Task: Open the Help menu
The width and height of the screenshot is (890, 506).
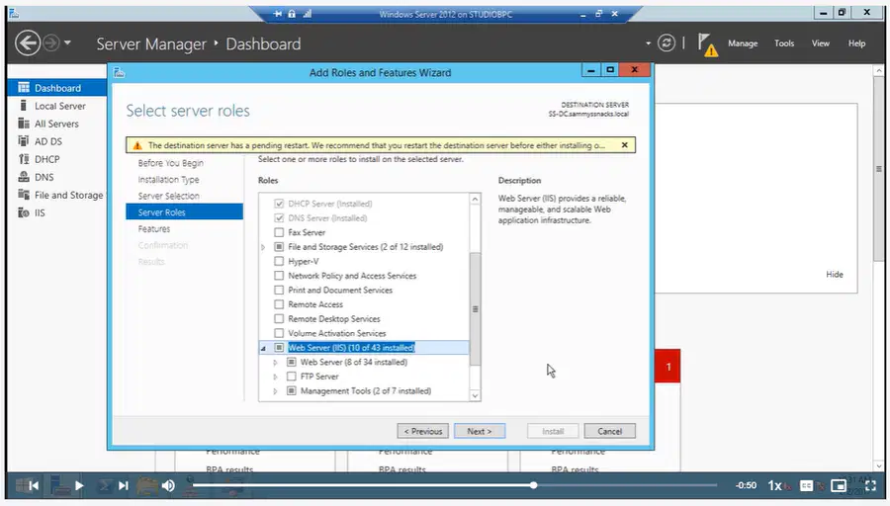Action: (856, 43)
